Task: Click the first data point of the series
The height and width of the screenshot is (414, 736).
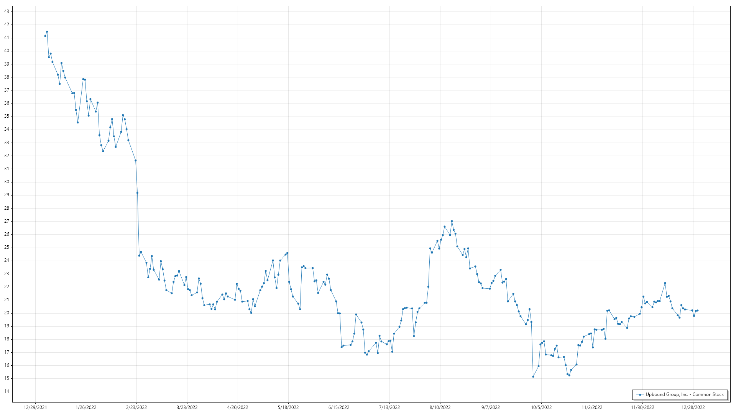Action: click(x=45, y=36)
